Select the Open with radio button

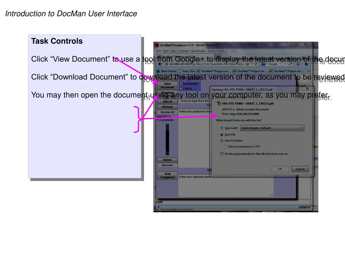coord(222,128)
